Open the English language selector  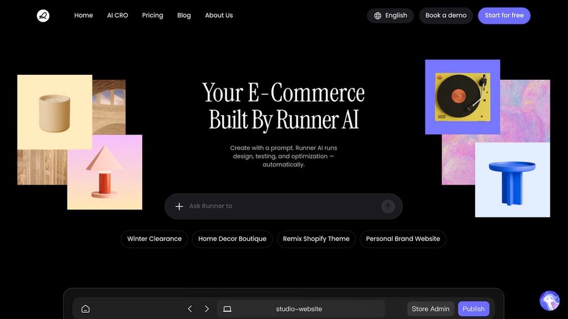(x=390, y=15)
